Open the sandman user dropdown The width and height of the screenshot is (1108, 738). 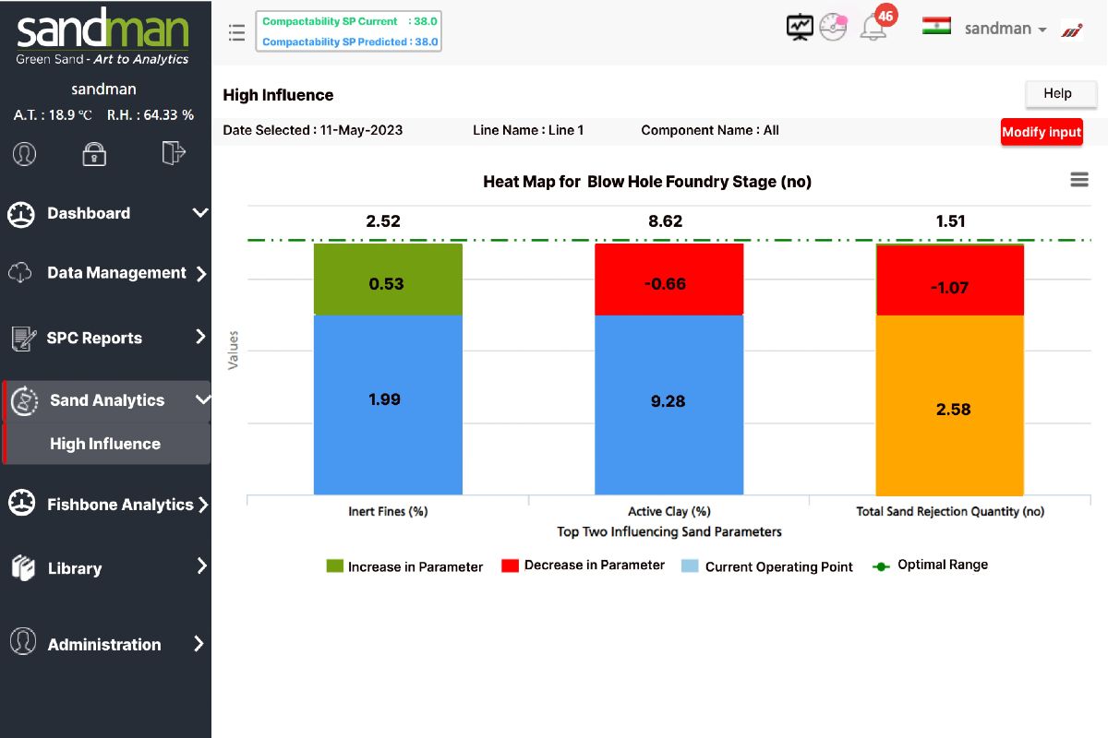(x=1005, y=29)
